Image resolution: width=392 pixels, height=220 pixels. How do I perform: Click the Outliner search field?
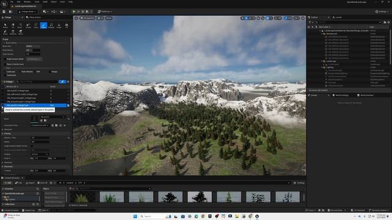click(349, 22)
